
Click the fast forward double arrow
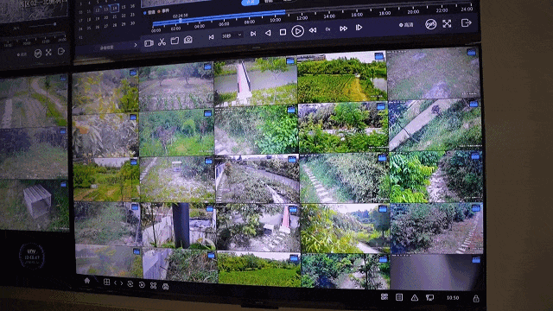343,29
